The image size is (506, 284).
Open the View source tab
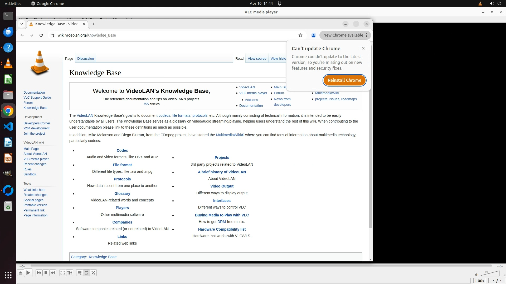click(x=257, y=59)
